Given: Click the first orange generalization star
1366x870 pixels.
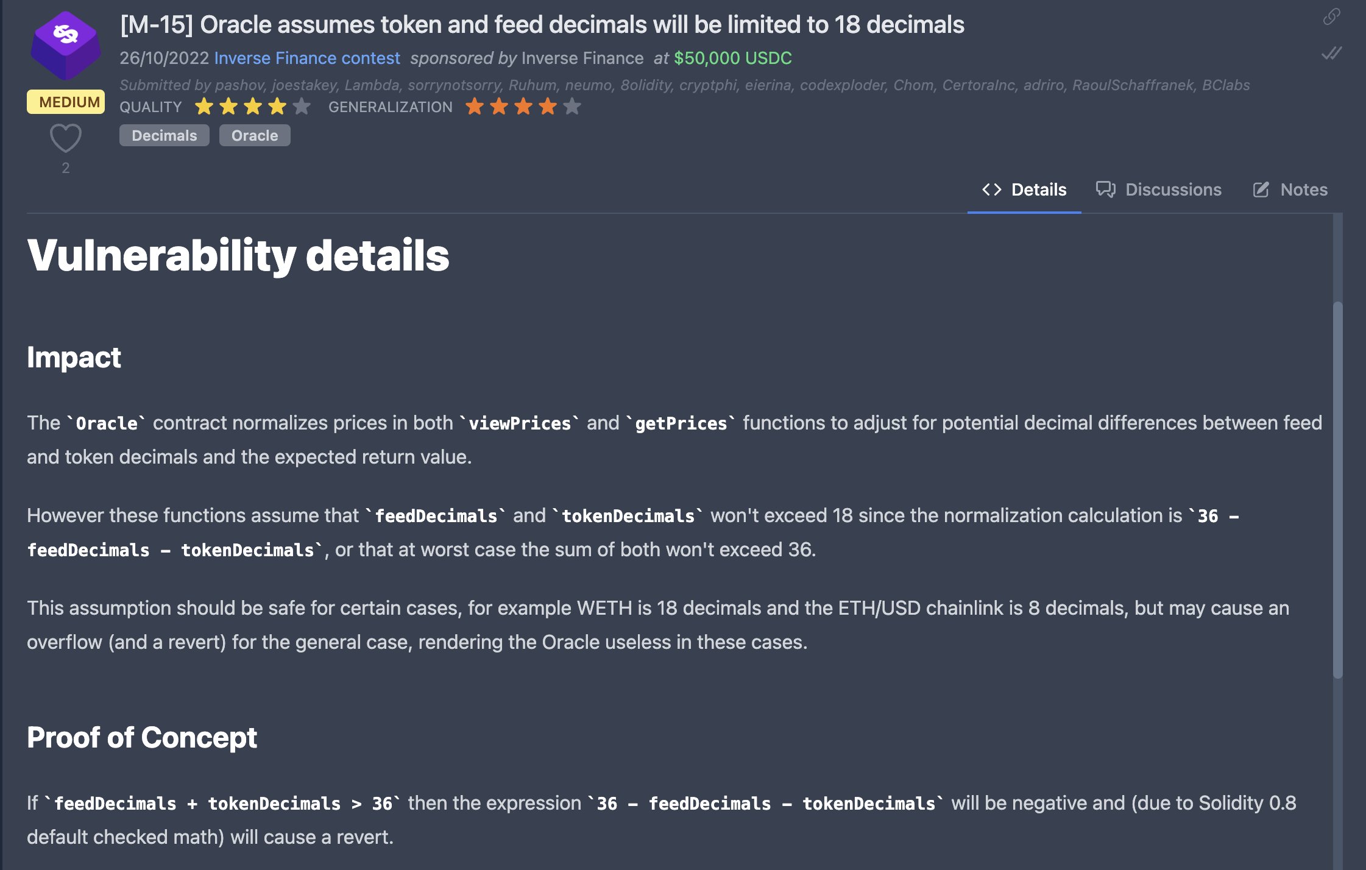Looking at the screenshot, I should (x=475, y=107).
